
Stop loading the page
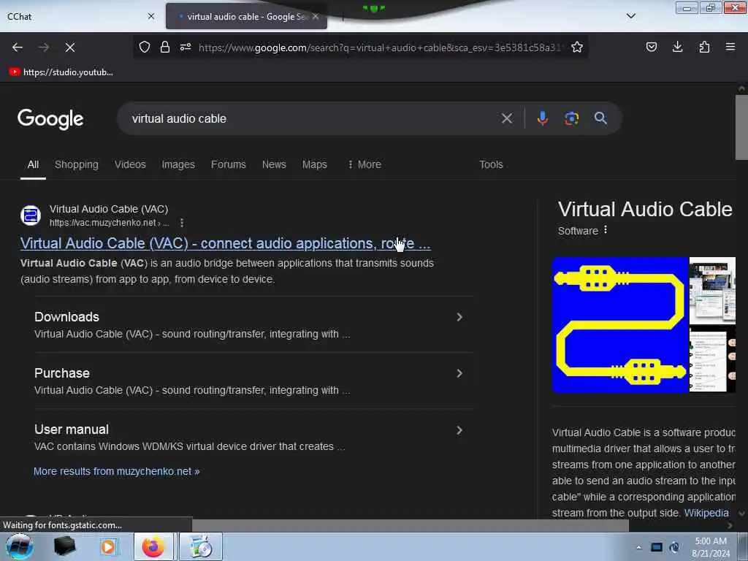pyautogui.click(x=70, y=47)
